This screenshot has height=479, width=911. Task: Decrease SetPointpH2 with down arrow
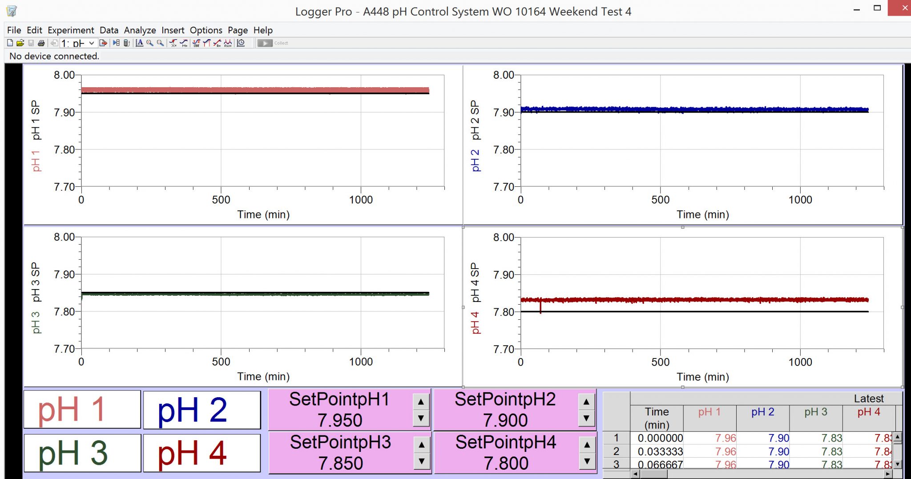[586, 418]
